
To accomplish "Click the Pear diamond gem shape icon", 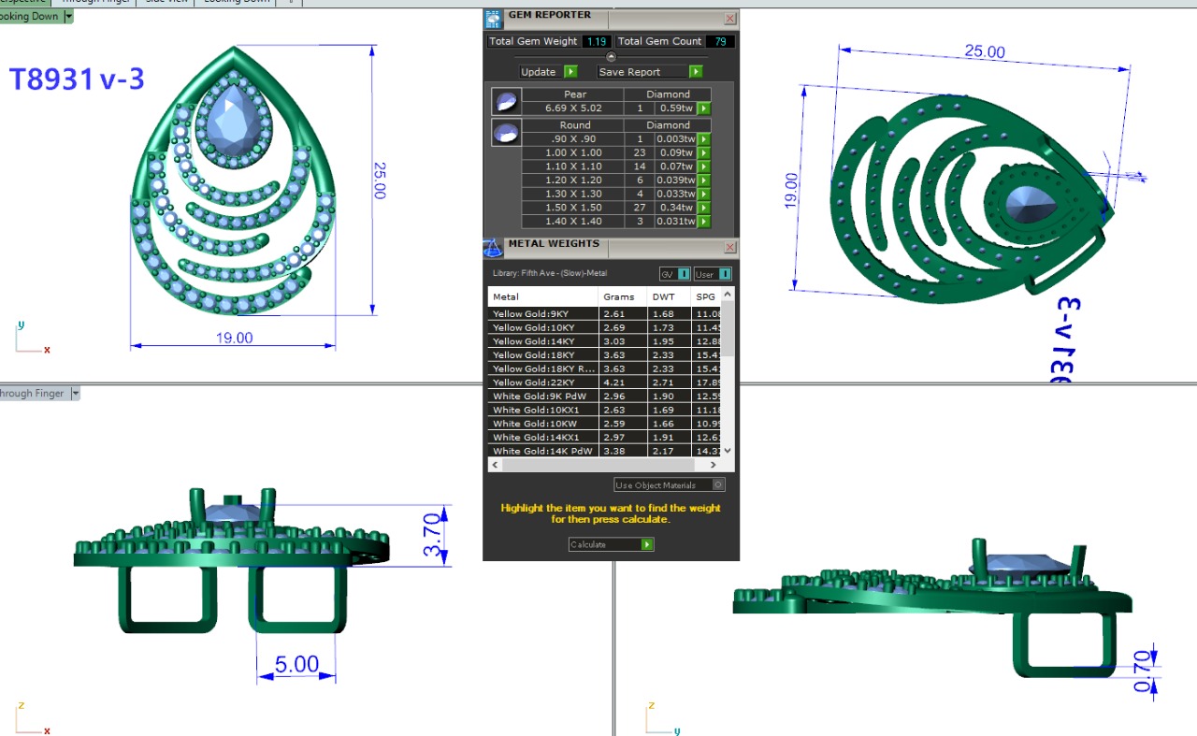I will 506,101.
